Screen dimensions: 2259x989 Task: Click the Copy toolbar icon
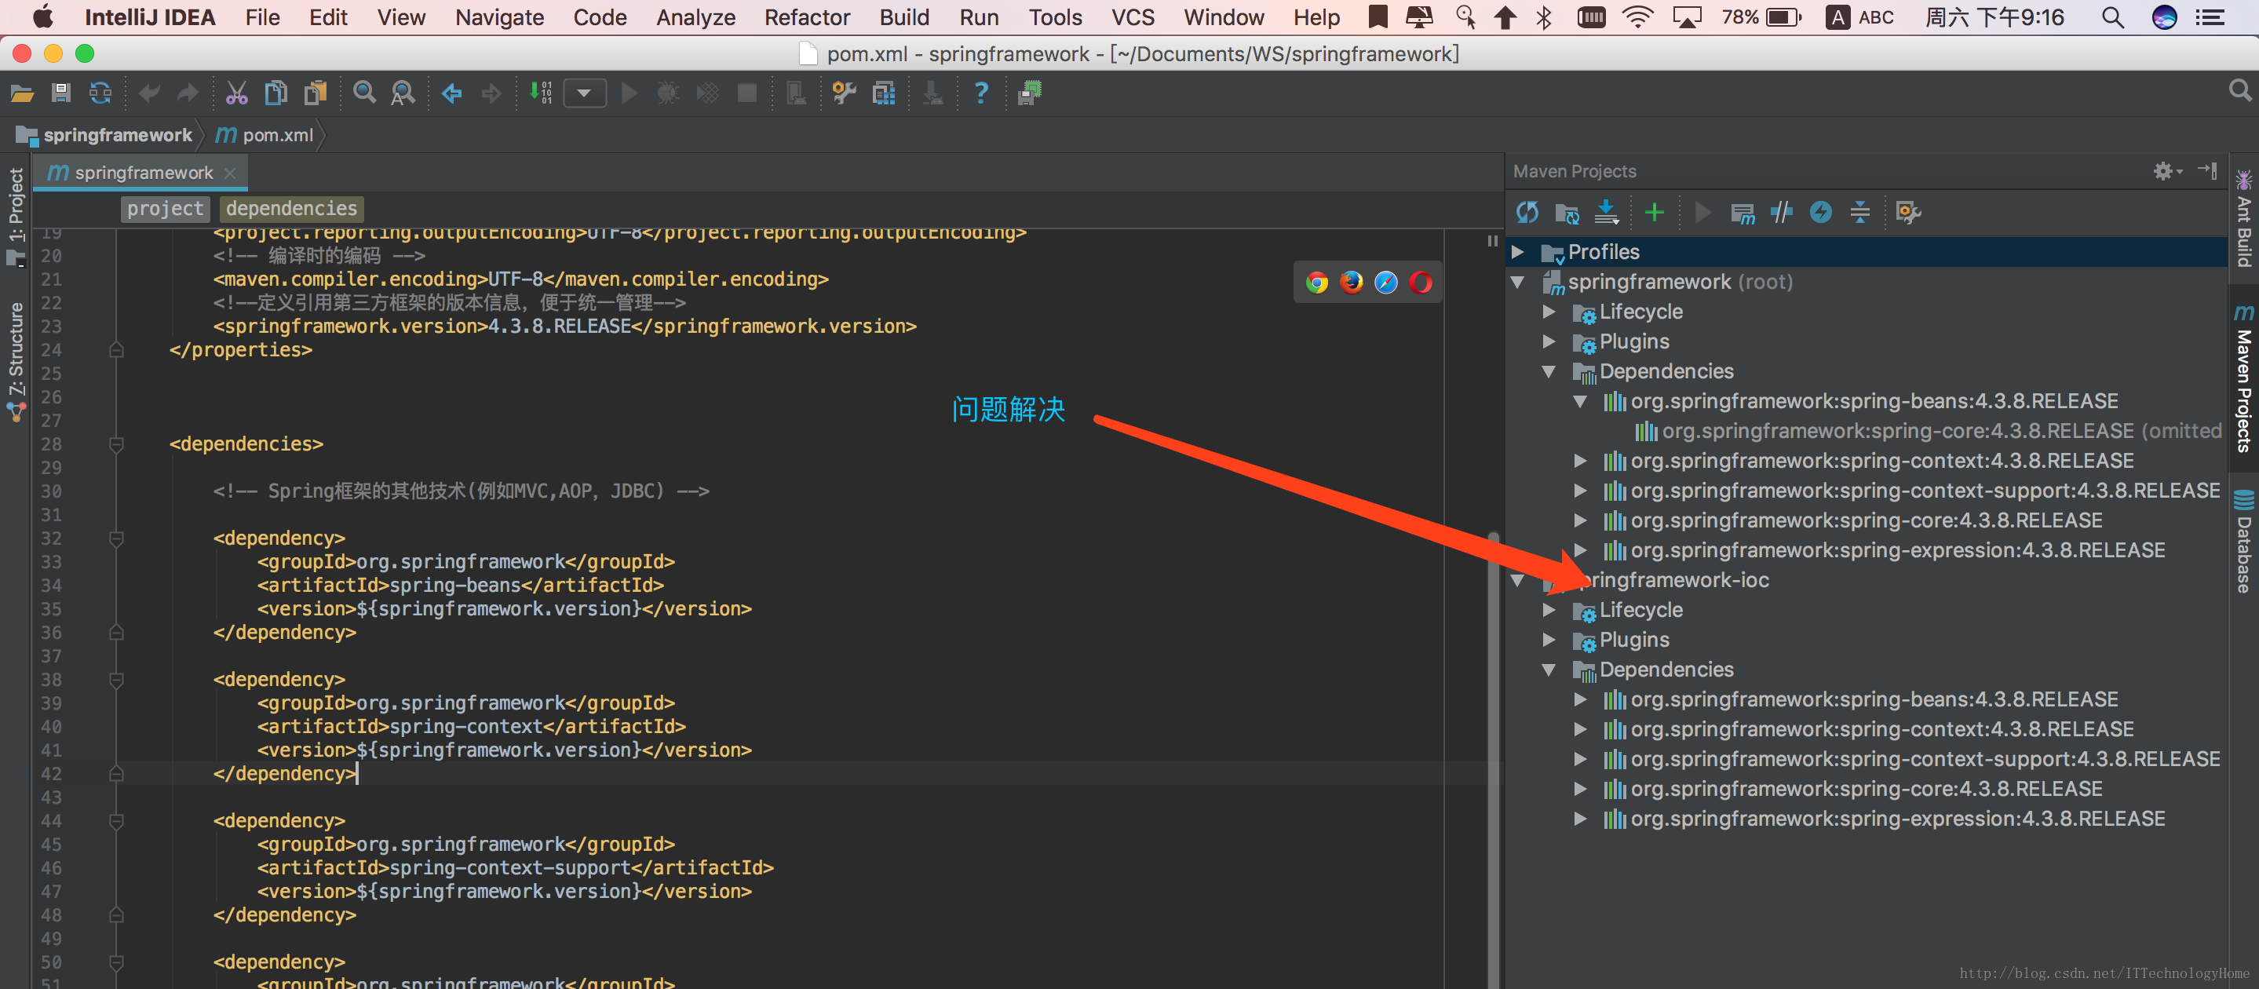click(x=276, y=93)
